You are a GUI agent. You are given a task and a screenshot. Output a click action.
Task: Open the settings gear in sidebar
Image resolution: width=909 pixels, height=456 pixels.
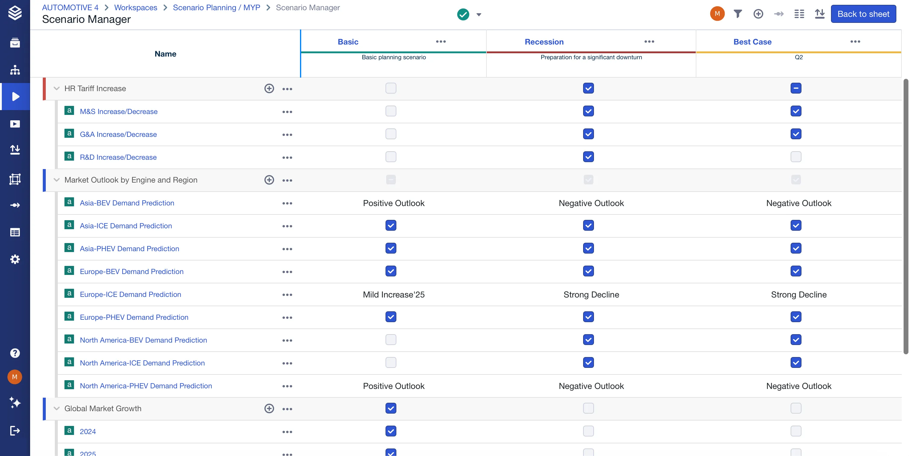coord(15,259)
